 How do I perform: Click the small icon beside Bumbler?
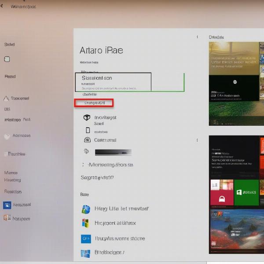6,154
